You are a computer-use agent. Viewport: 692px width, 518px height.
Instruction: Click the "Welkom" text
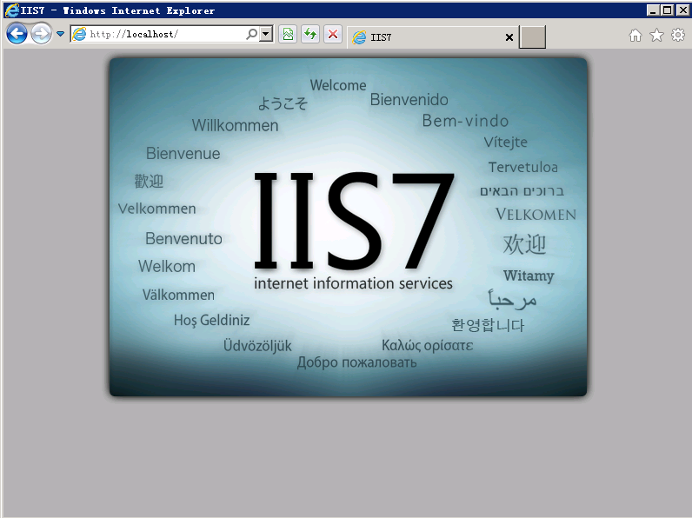167,267
